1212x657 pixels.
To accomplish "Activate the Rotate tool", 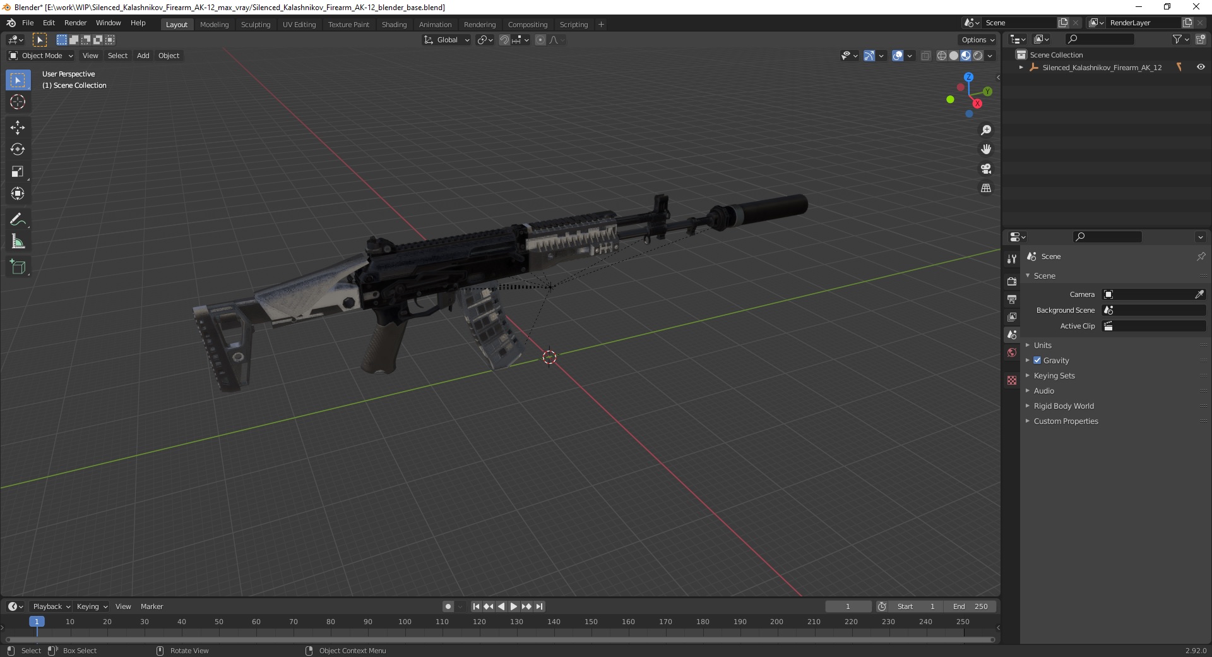I will (x=18, y=149).
